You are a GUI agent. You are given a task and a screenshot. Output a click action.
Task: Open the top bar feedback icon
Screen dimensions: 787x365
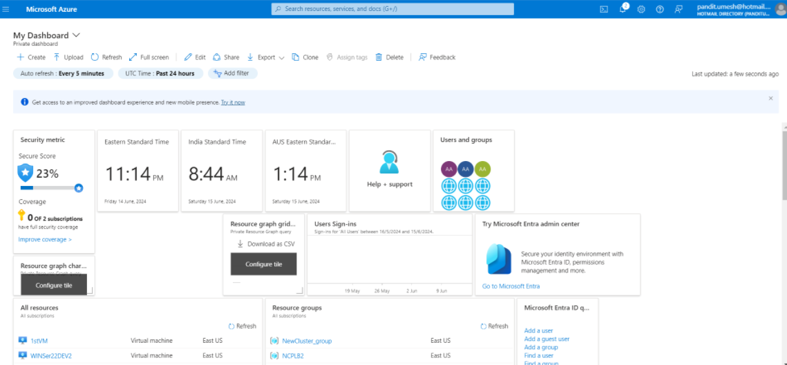[x=679, y=9]
